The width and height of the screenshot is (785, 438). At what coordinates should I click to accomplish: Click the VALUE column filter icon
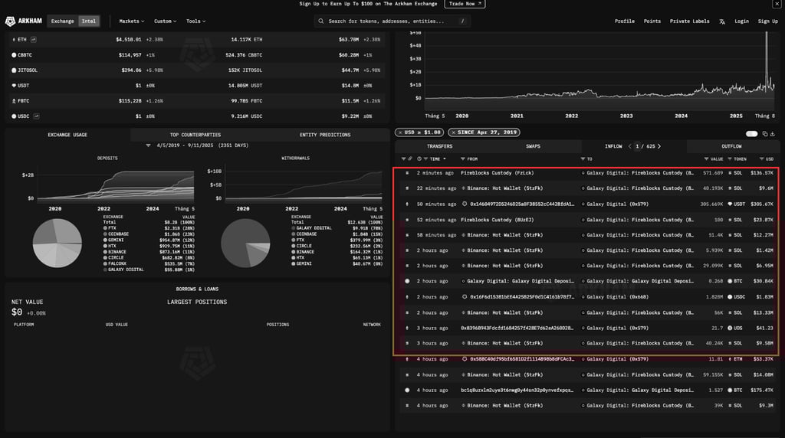point(706,159)
